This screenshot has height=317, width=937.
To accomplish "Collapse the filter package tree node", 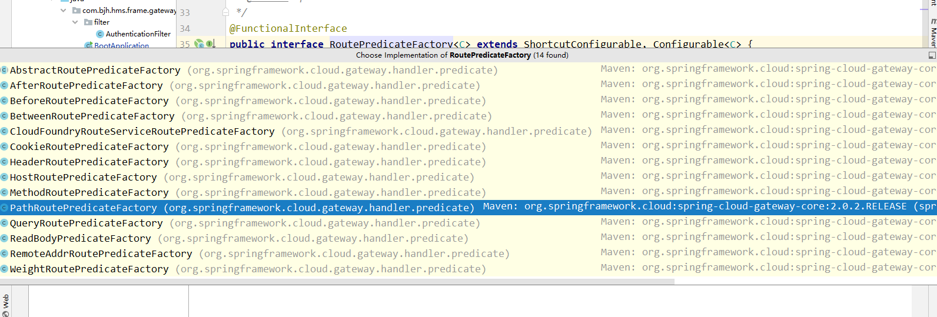I will point(75,22).
